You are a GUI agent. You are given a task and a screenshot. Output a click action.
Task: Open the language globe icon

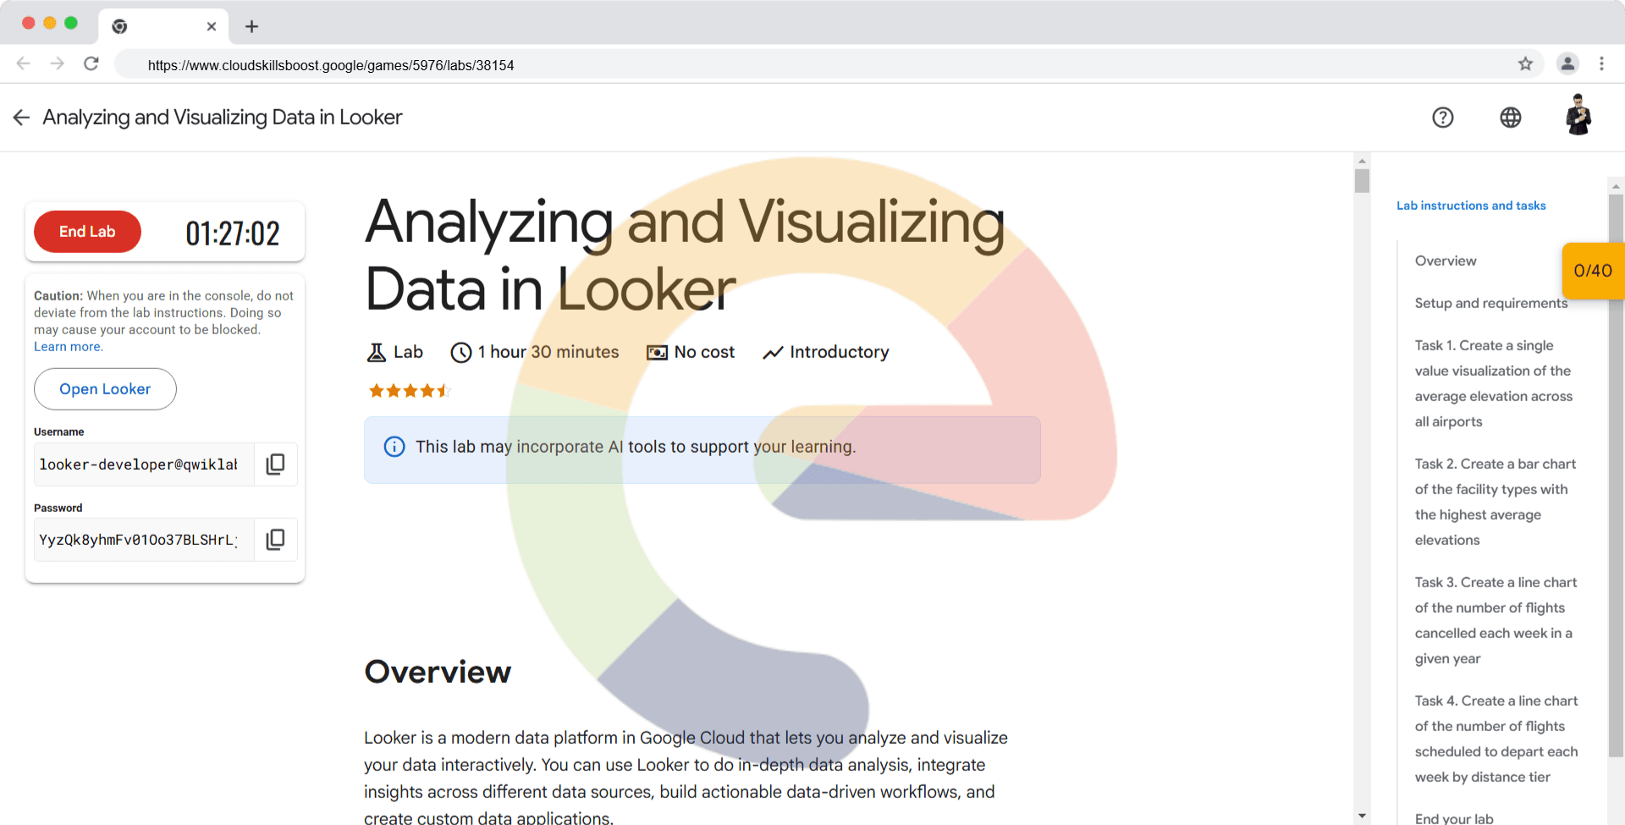1510,118
